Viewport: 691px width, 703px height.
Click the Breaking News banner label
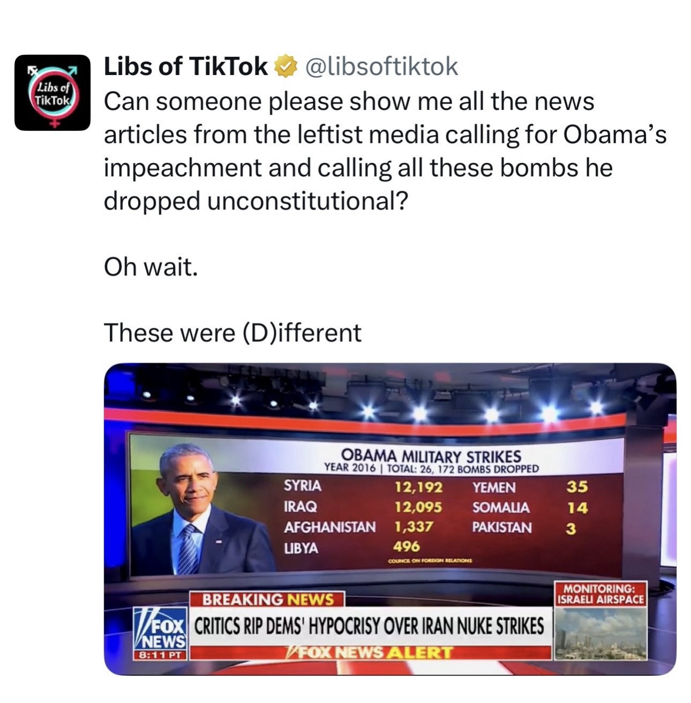point(268,599)
